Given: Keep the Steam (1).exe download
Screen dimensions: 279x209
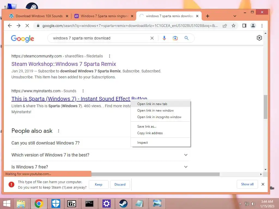Looking at the screenshot, I should tap(99, 185).
